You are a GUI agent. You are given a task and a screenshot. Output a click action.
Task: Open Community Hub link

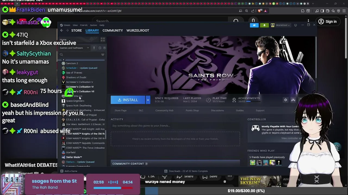(164, 110)
